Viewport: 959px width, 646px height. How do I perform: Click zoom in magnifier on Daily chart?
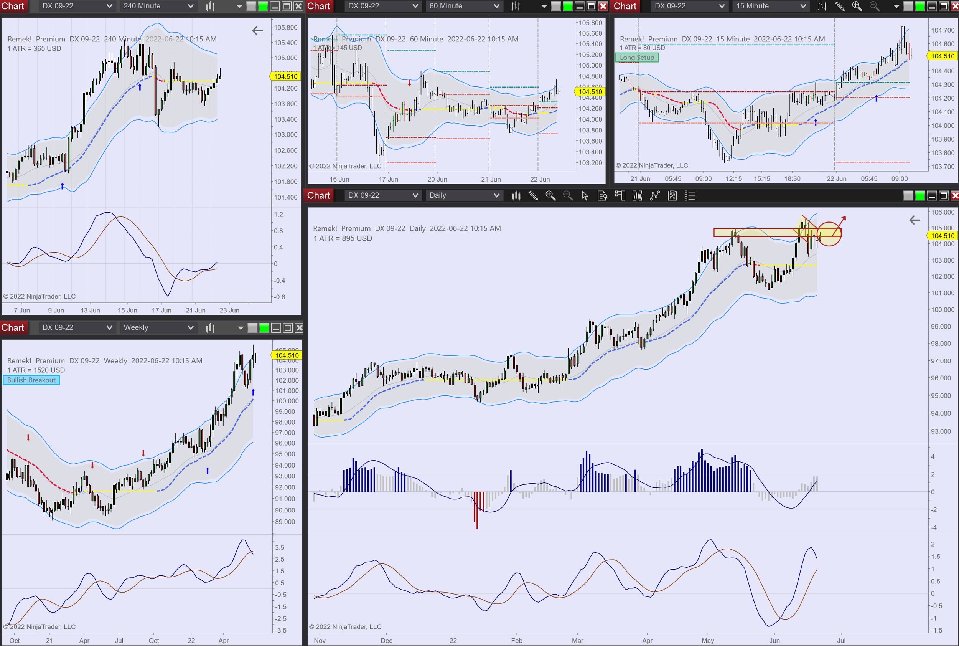pyautogui.click(x=550, y=196)
